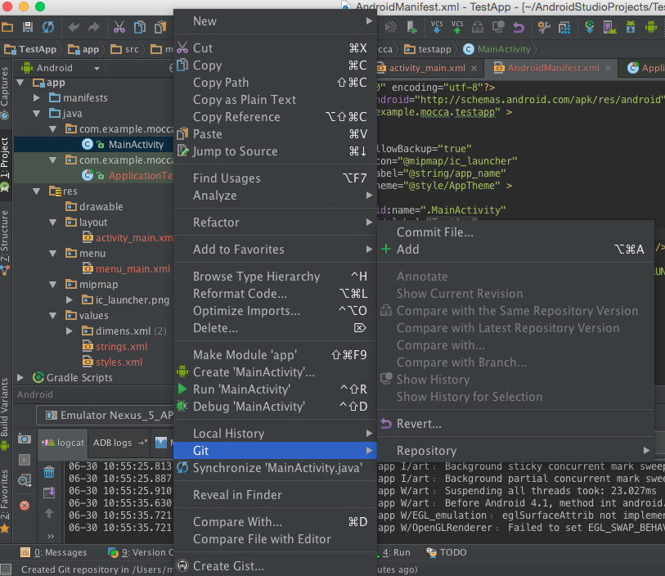This screenshot has height=576, width=665.
Task: Click the Redo arrow in the toolbar
Action: point(94,28)
